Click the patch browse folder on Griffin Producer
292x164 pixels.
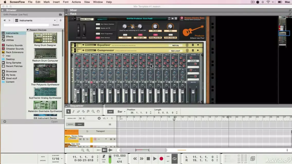coord(172,18)
